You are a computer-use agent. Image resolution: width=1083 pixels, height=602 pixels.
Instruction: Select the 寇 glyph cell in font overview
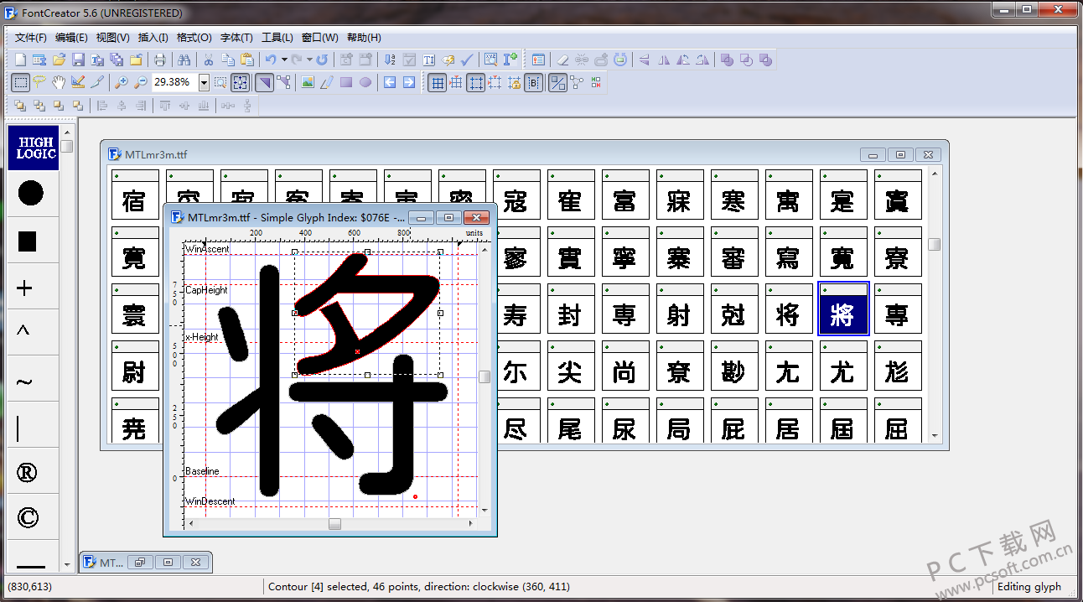[516, 195]
